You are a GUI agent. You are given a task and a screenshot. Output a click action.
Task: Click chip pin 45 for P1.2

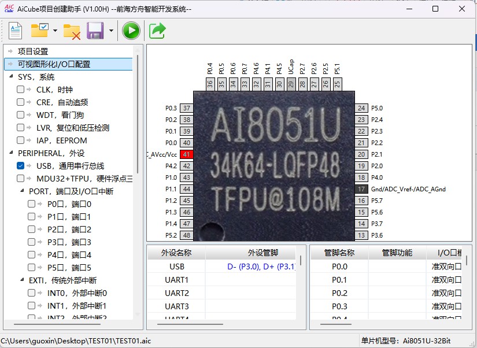187,201
